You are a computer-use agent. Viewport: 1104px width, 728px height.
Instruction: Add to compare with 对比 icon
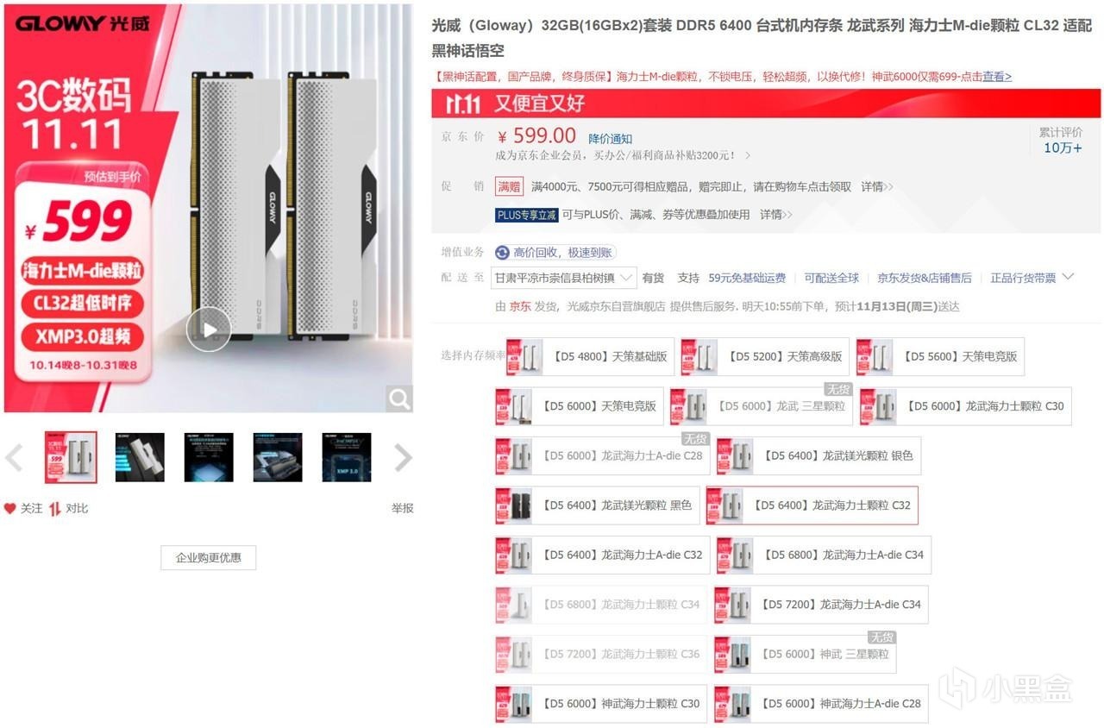68,509
